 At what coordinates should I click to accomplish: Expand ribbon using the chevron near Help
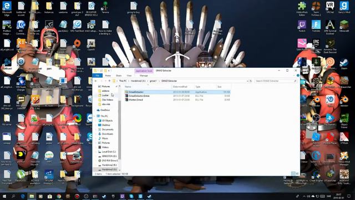[x=294, y=76]
